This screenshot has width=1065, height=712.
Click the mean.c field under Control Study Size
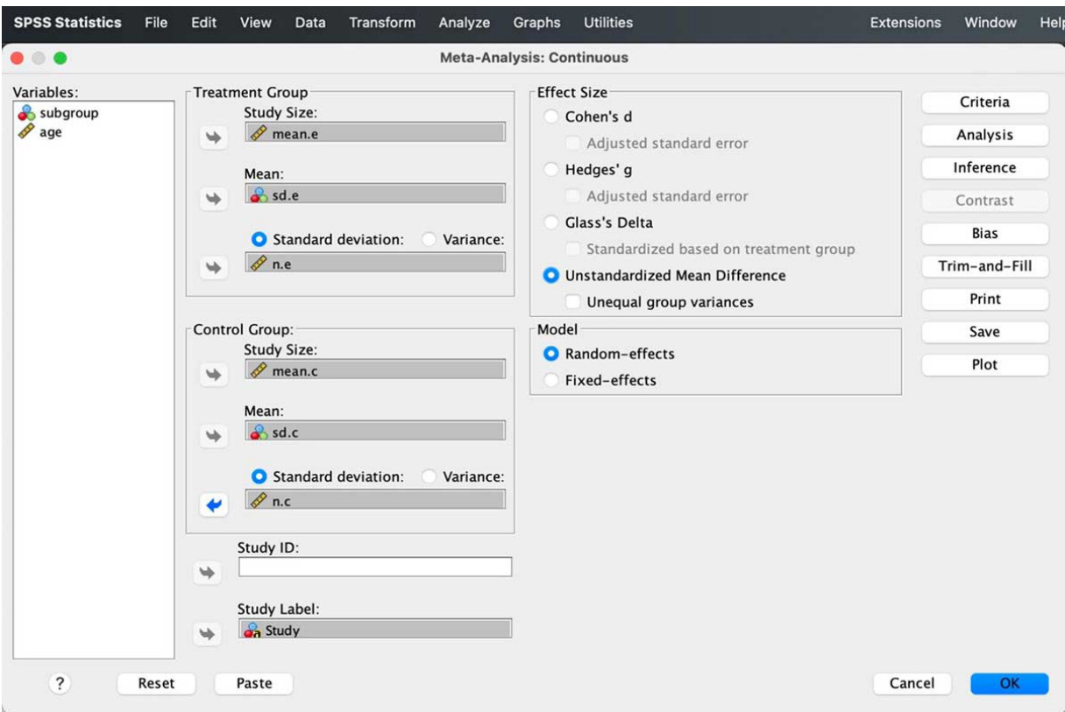click(375, 370)
